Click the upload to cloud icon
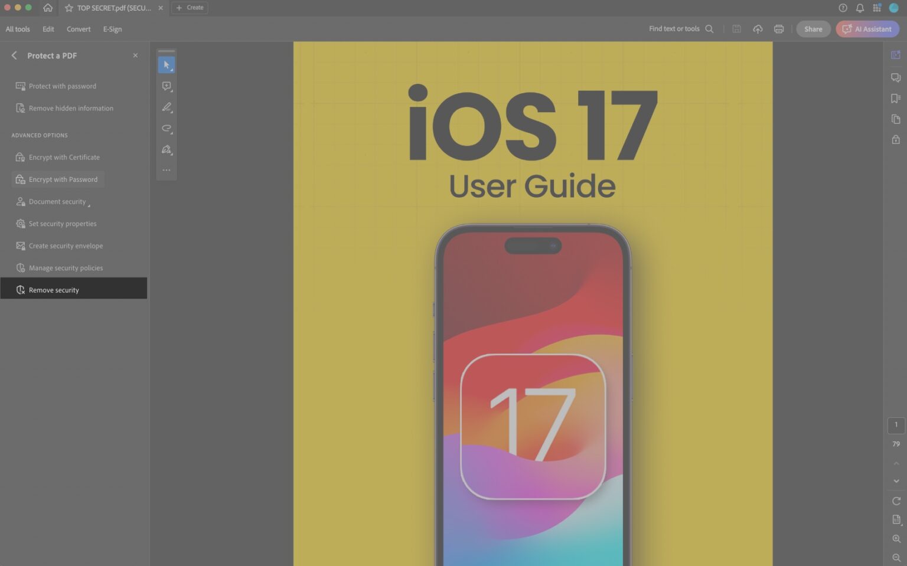This screenshot has width=907, height=566. (758, 28)
